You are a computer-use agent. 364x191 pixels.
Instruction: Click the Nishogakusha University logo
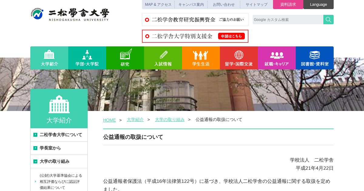(x=70, y=14)
